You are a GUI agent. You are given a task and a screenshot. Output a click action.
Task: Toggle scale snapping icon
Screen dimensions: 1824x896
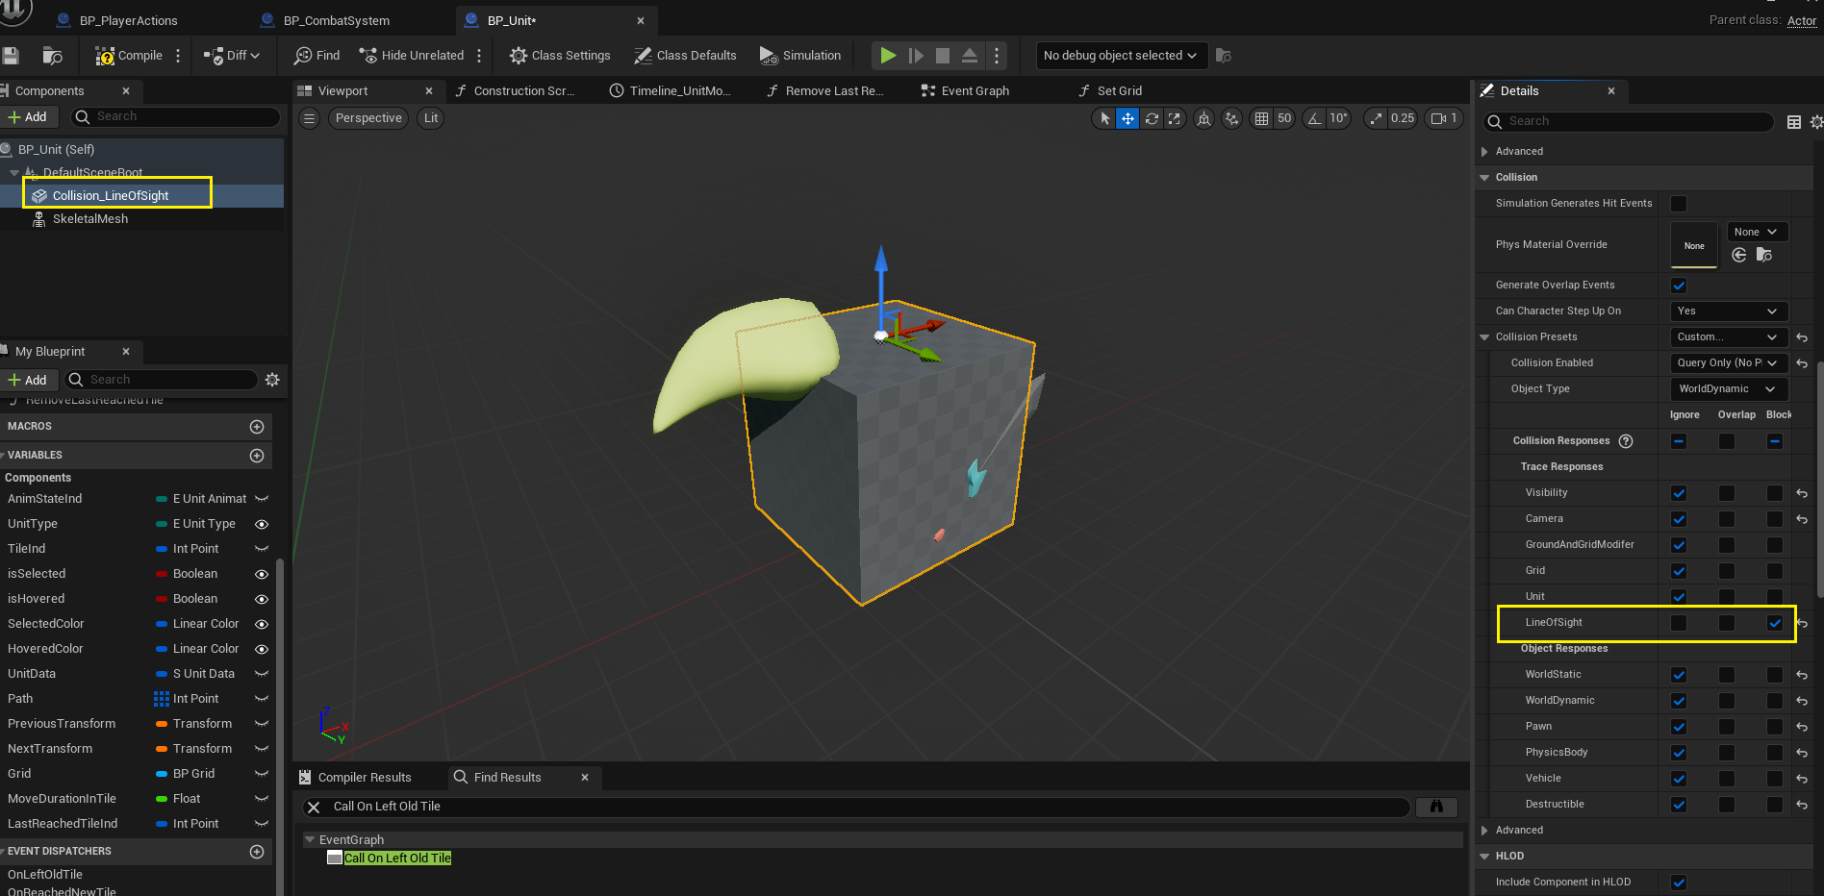(1376, 118)
